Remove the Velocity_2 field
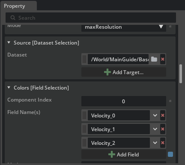Viewport: 185px width, 165px height. click(x=163, y=143)
